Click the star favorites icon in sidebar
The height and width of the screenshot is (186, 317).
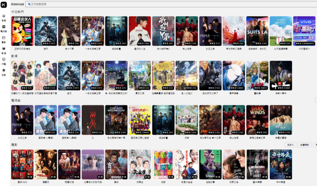pos(4,71)
